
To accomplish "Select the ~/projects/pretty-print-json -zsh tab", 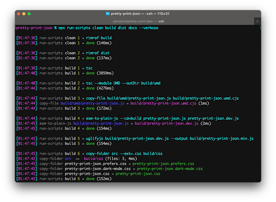I will [138, 21].
